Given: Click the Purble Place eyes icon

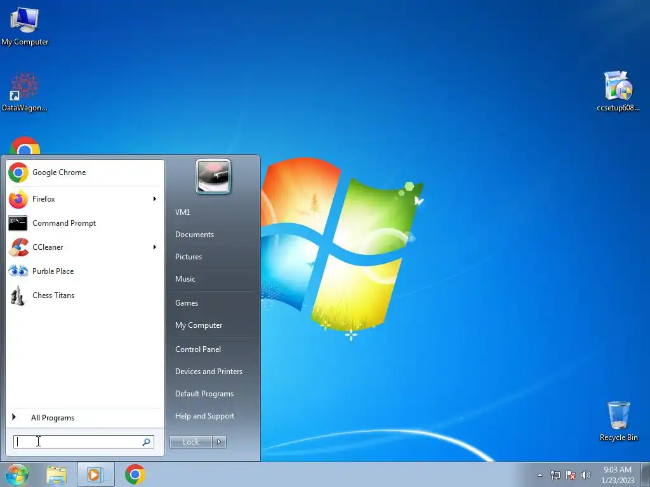Looking at the screenshot, I should tap(18, 271).
